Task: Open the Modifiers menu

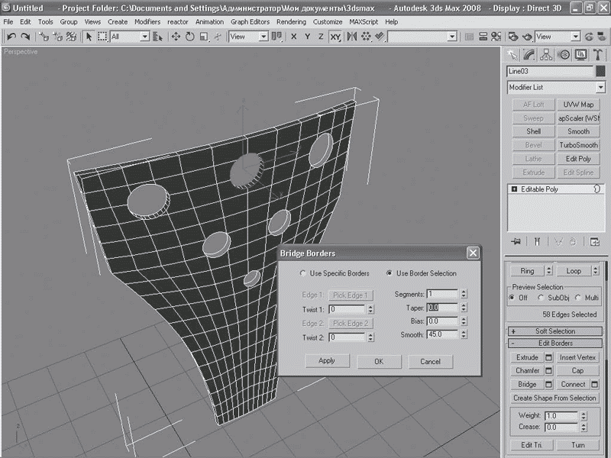Action: [x=147, y=22]
